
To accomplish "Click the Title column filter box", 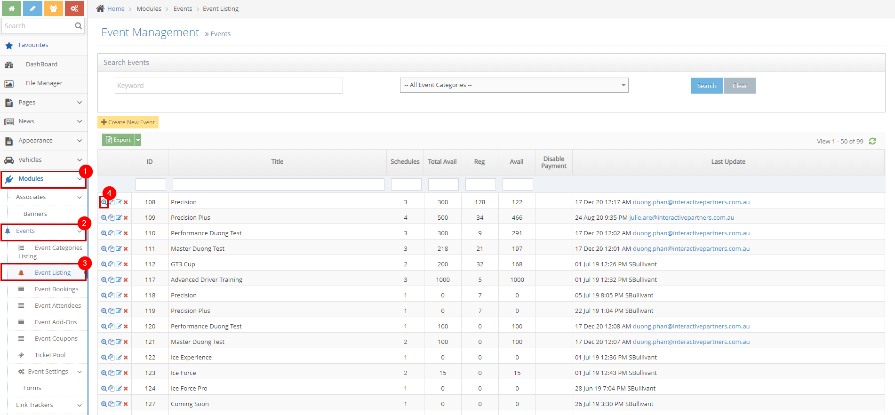I will click(279, 184).
